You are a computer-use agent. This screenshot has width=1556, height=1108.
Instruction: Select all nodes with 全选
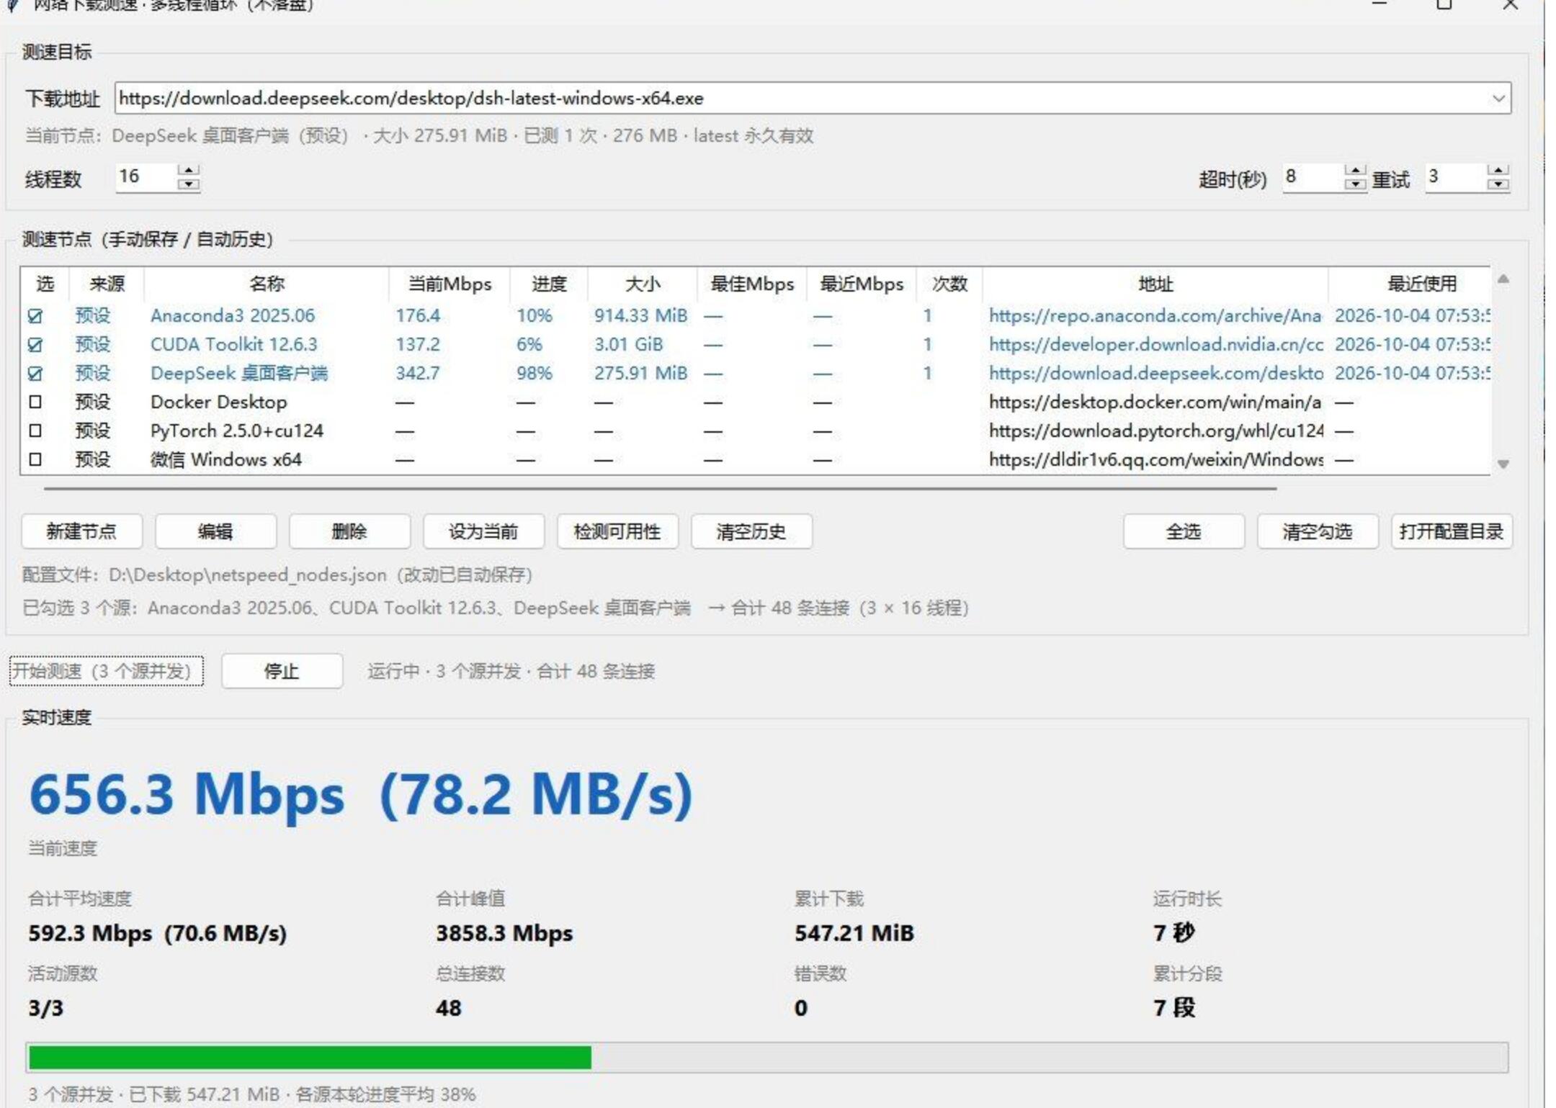1184,532
